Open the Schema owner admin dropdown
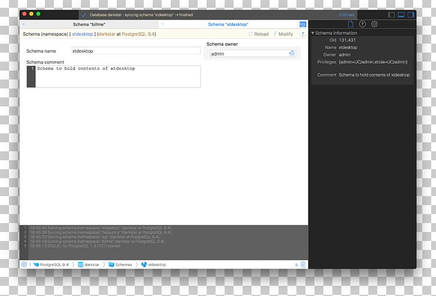 (253, 54)
